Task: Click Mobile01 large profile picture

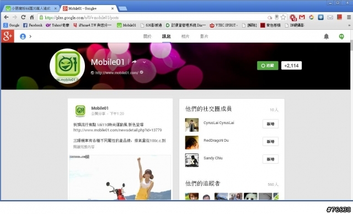Action: click(x=67, y=66)
